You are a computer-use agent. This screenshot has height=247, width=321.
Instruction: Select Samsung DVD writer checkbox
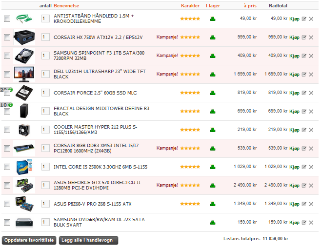[x=7, y=222]
